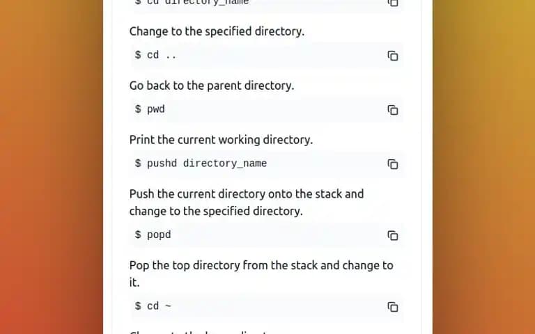Click the '$ popd' code text
This screenshot has width=535, height=334.
(153, 234)
